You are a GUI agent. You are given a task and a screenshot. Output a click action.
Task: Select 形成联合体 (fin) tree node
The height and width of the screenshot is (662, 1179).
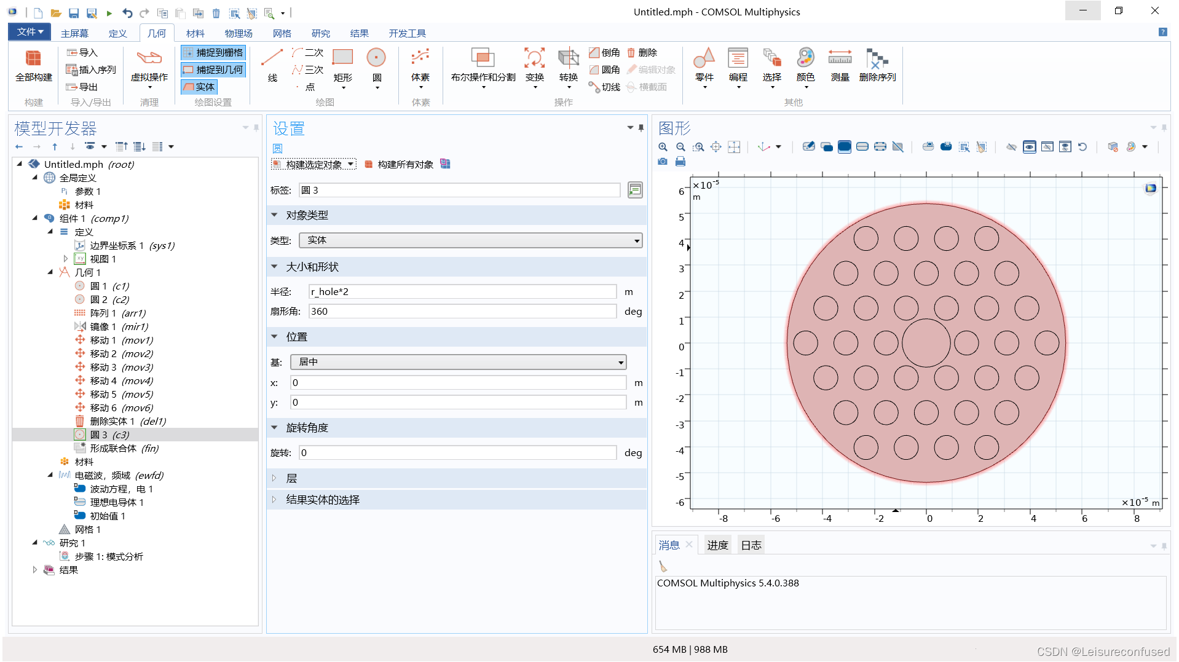[117, 448]
